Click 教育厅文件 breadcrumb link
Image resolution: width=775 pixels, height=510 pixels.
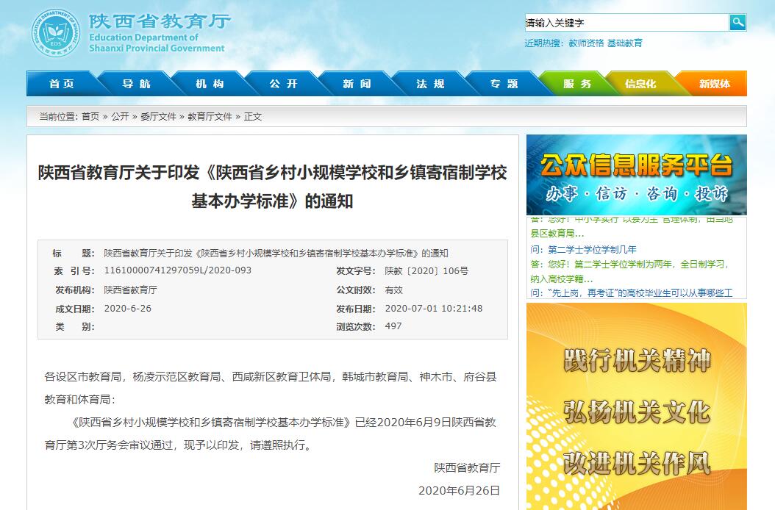point(210,117)
